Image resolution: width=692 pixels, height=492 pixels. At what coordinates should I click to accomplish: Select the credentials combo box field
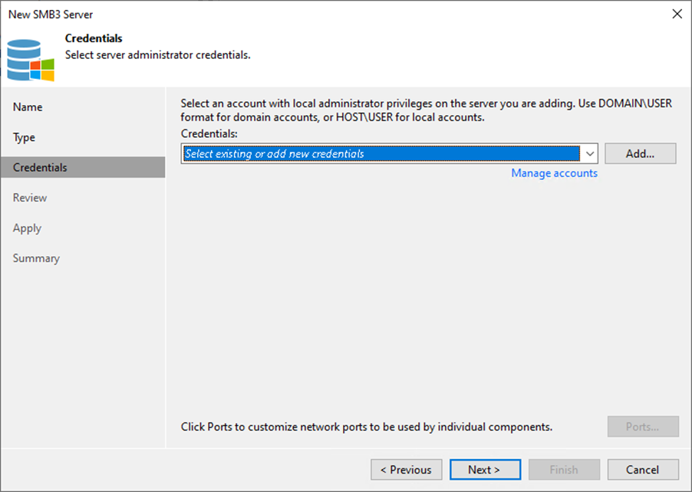click(389, 154)
